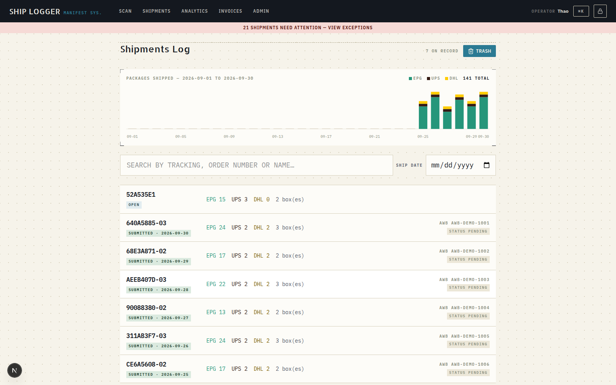The height and width of the screenshot is (385, 616).
Task: Click DHL 0 count in 52A535E1 row
Action: pos(262,199)
